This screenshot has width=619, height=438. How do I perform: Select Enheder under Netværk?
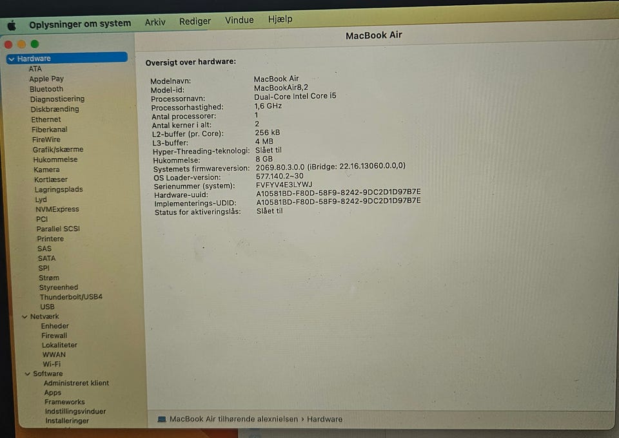55,326
